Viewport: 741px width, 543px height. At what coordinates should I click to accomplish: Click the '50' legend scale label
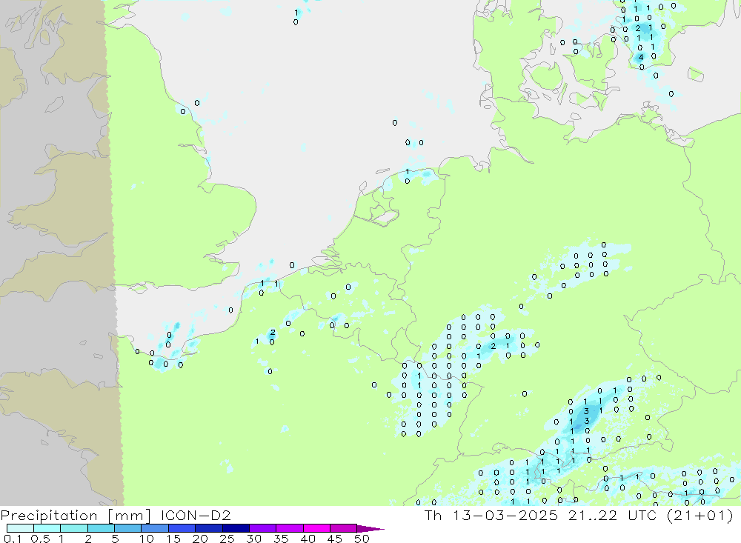(362, 539)
